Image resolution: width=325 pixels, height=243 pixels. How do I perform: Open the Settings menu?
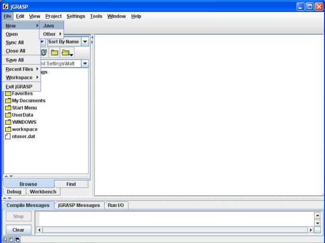point(76,16)
